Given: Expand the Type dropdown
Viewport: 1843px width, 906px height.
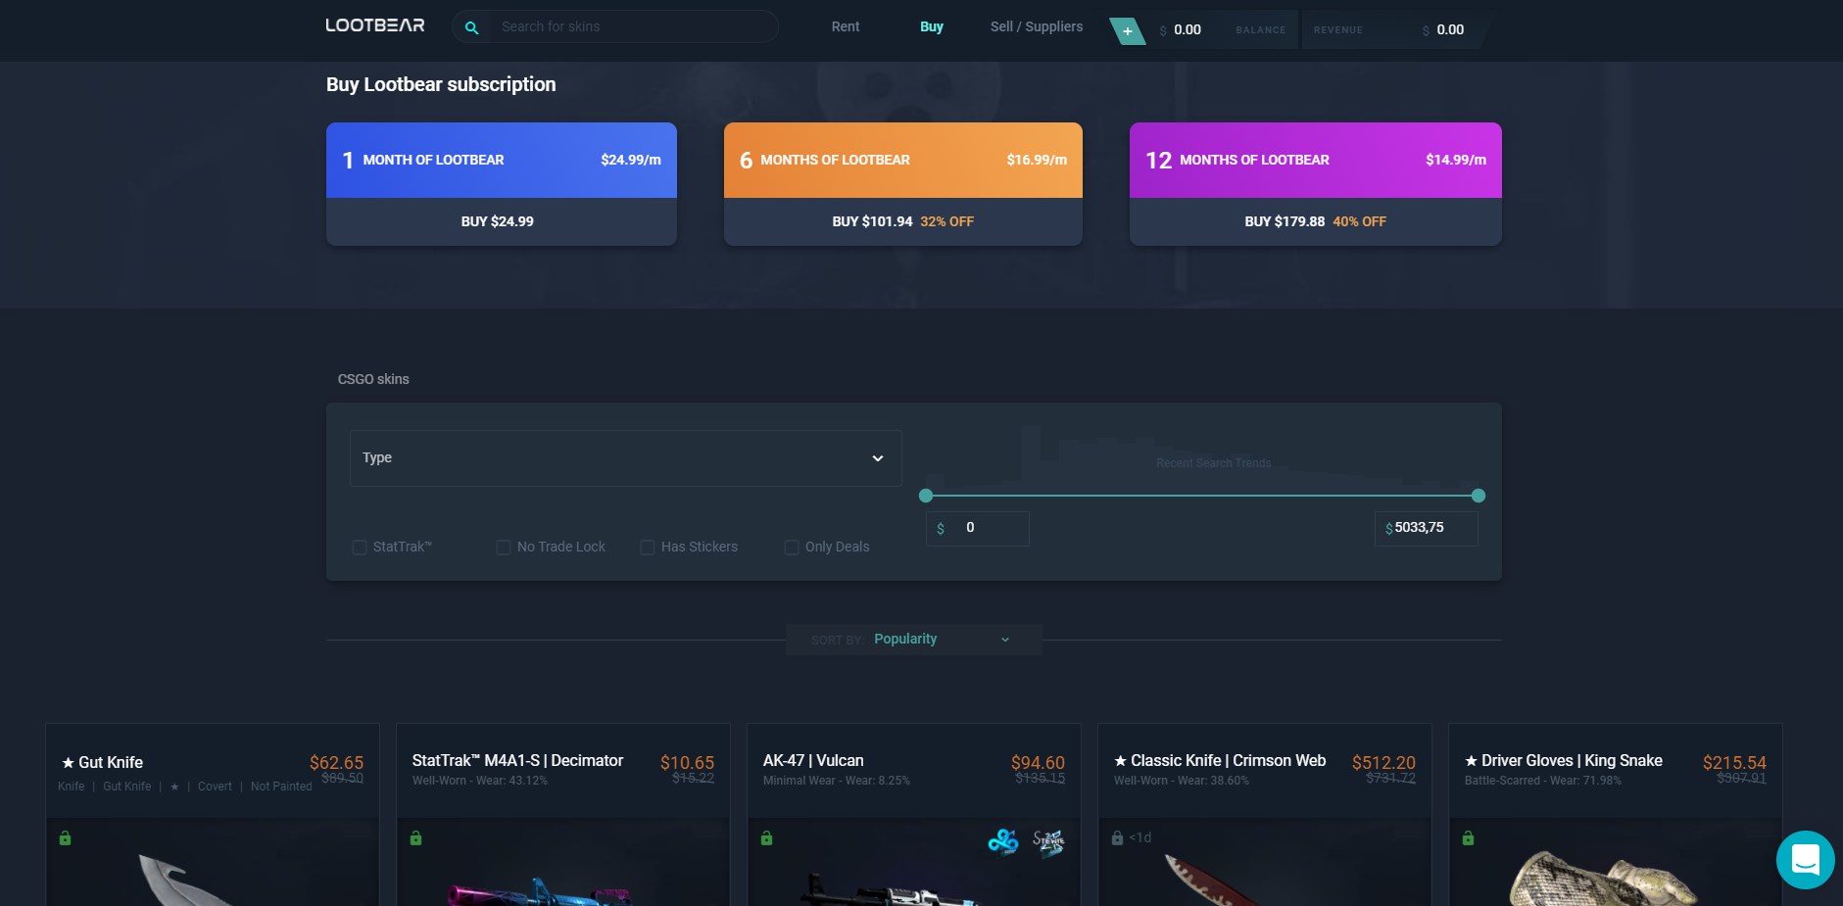Looking at the screenshot, I should click(625, 458).
